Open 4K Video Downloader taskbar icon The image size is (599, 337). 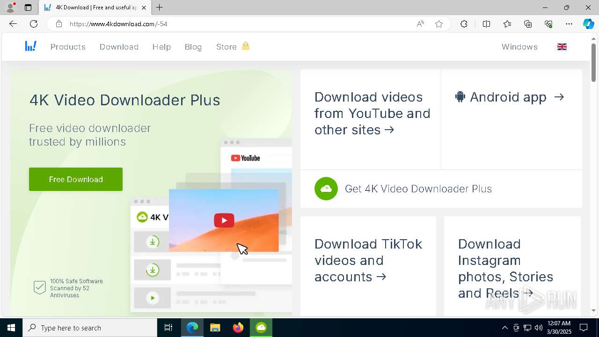click(261, 328)
